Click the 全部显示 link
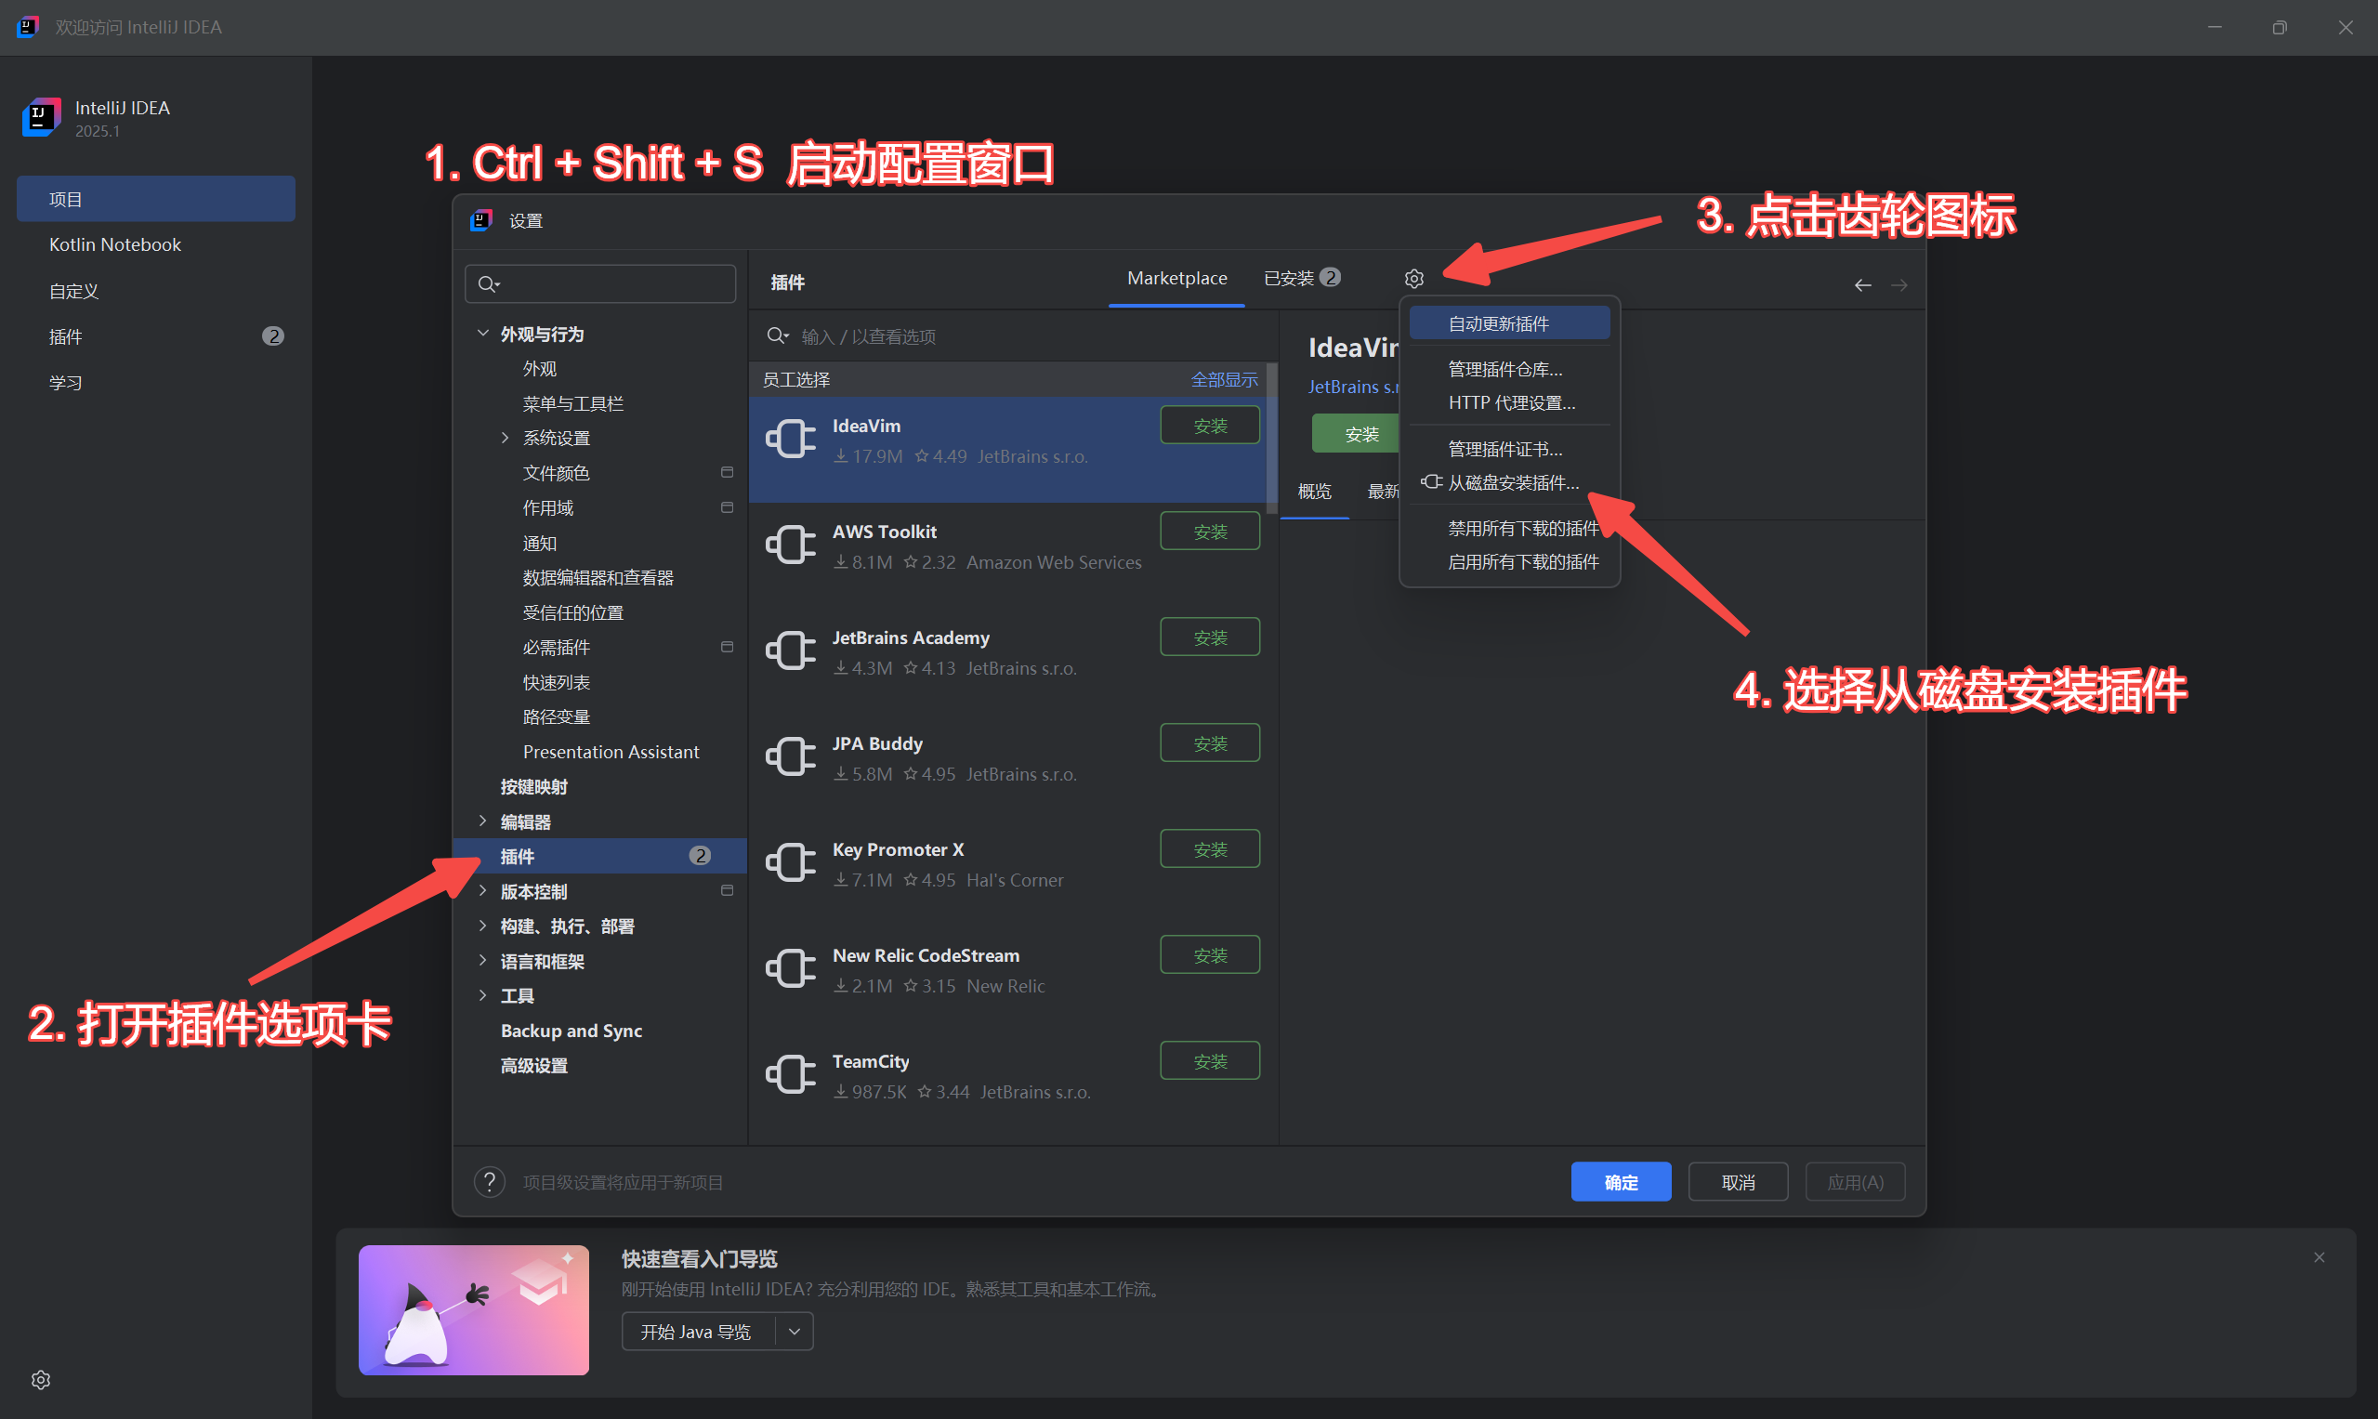Image resolution: width=2378 pixels, height=1419 pixels. (x=1223, y=380)
